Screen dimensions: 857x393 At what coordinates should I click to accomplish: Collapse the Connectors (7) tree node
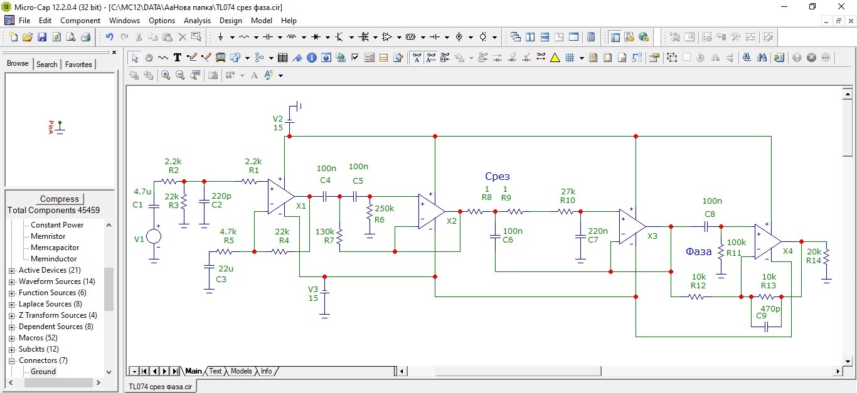point(12,360)
